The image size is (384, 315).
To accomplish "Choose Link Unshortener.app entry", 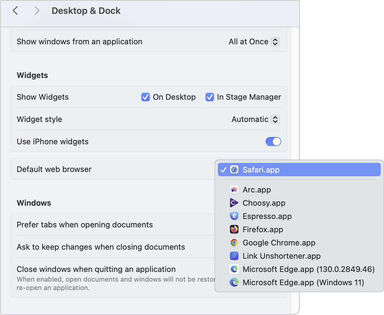I will (x=299, y=256).
